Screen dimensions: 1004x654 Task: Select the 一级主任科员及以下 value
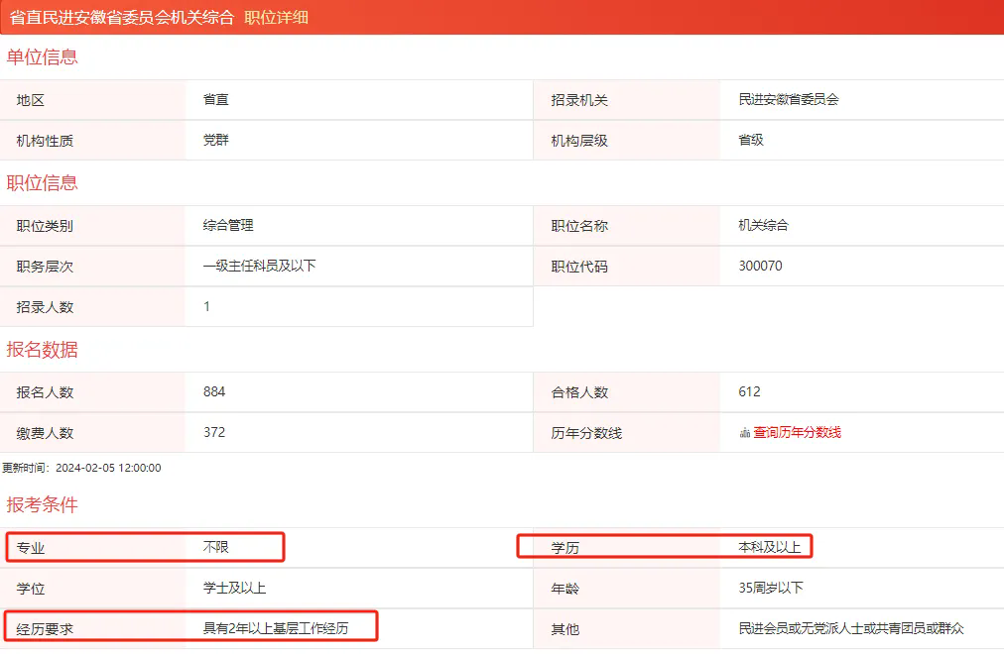click(259, 266)
